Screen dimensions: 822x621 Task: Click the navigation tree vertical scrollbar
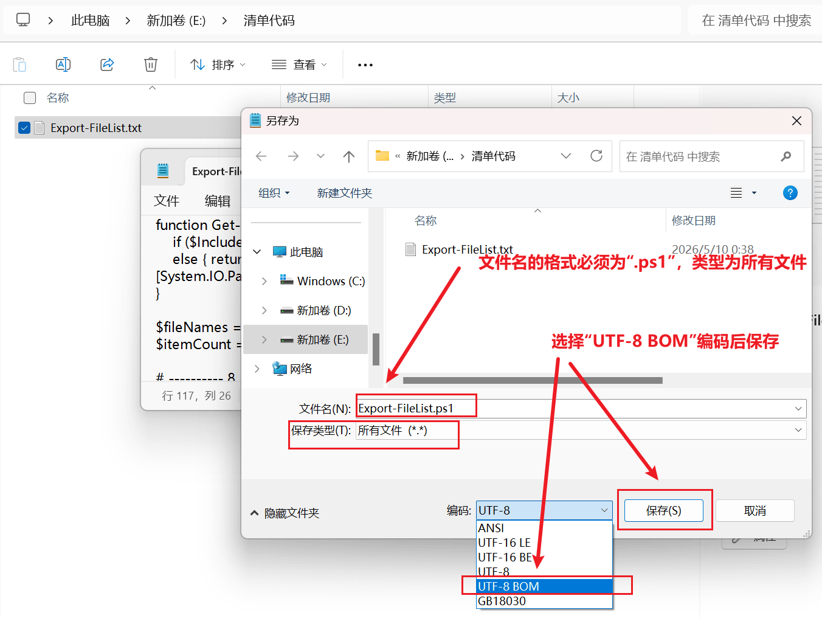click(376, 349)
